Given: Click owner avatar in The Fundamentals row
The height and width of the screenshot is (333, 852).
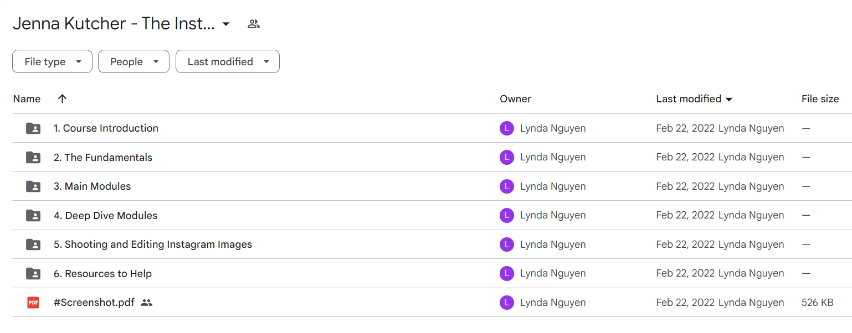Looking at the screenshot, I should pyautogui.click(x=507, y=158).
